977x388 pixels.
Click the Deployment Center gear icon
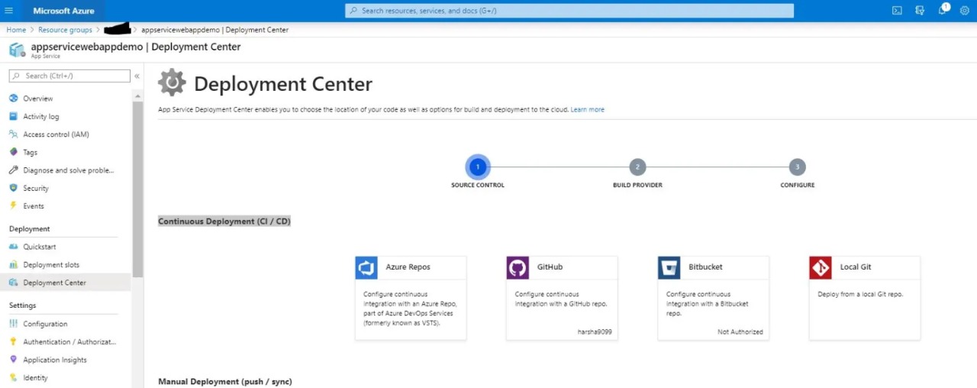(x=172, y=82)
